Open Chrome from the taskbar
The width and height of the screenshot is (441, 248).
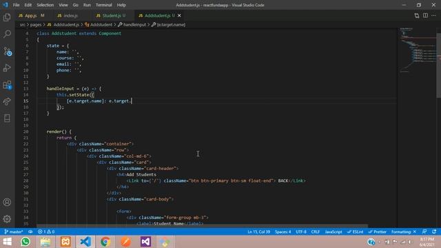click(x=105, y=242)
